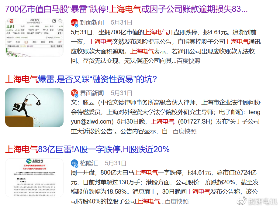Click the 界面新闻 source logo icon
Viewport: 280px width, 208px height.
[x=74, y=93]
